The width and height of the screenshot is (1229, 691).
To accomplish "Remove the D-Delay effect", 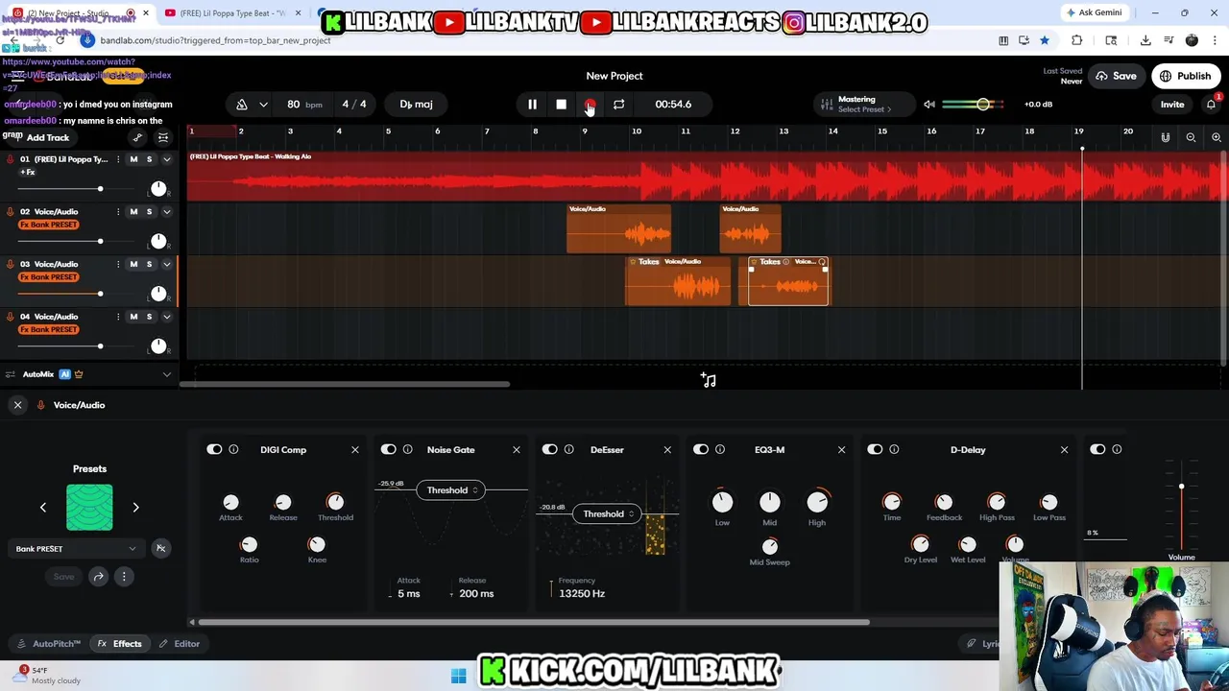I will click(x=1064, y=449).
